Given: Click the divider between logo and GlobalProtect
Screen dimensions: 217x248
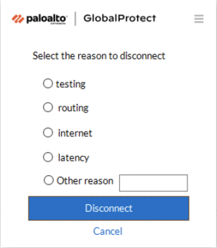Looking at the screenshot, I should (x=76, y=19).
